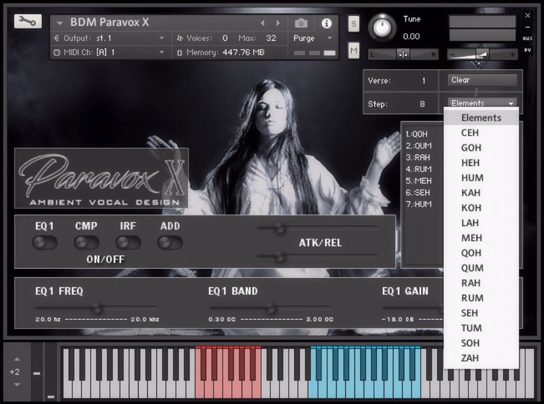544x404 pixels.
Task: Toggle the EQ1 on/off switch
Action: (x=45, y=243)
